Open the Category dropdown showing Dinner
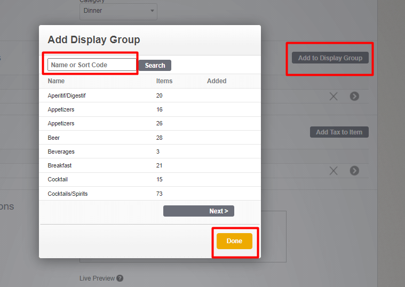This screenshot has width=405, height=287. (x=118, y=11)
